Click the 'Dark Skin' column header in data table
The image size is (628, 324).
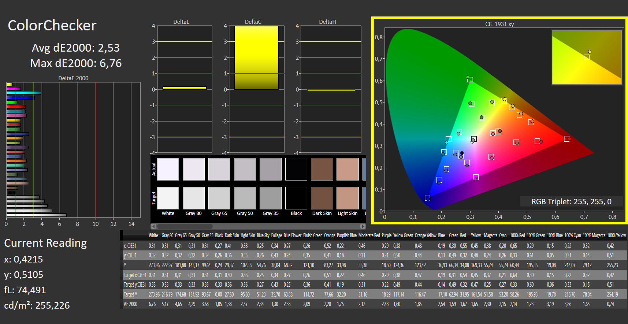click(232, 235)
